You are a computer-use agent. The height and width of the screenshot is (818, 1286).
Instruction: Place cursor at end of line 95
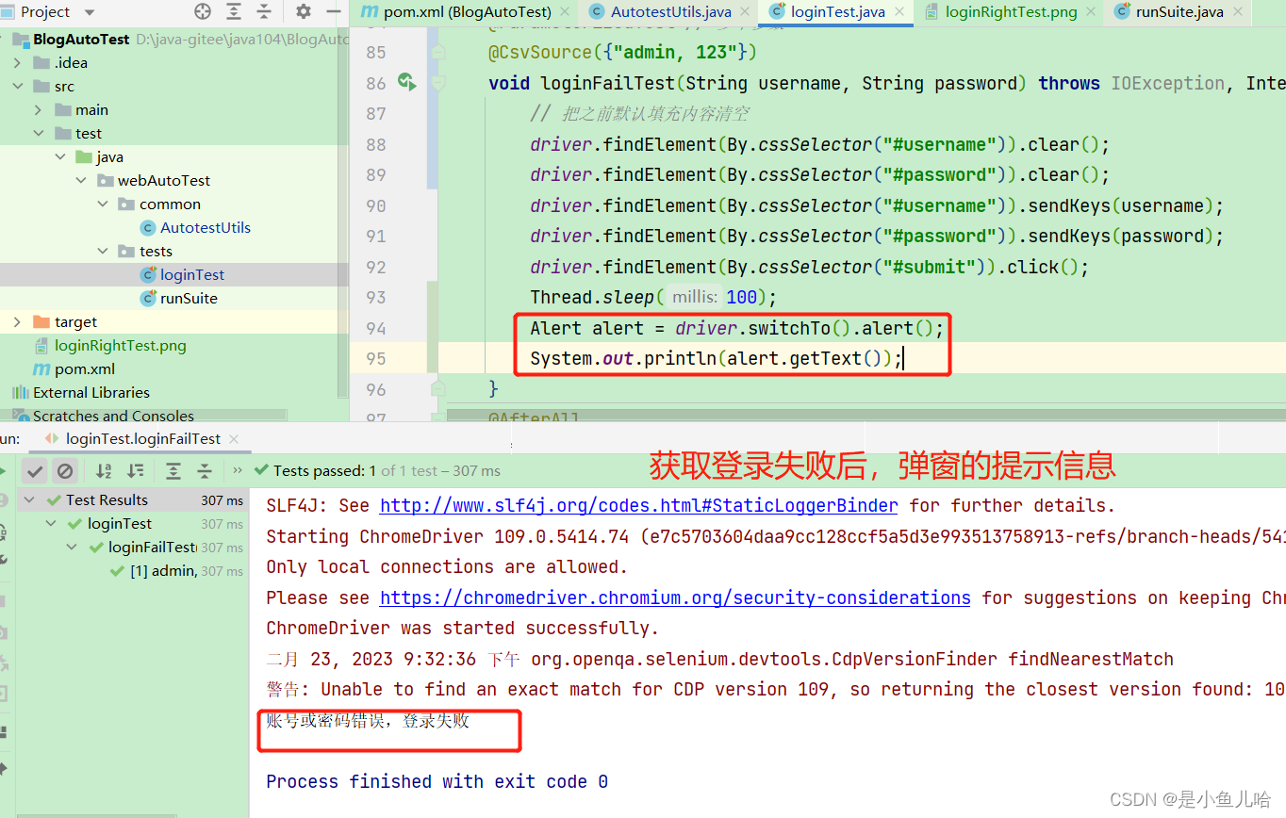click(904, 359)
